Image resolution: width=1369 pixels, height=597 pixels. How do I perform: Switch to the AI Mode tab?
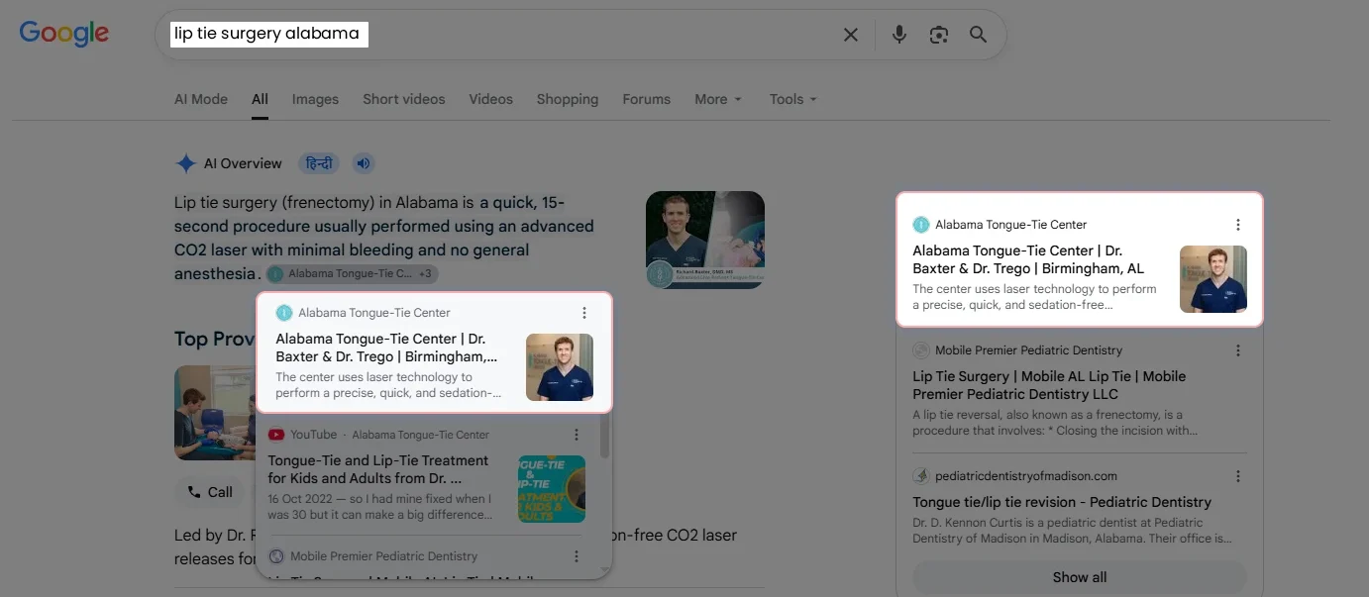coord(201,99)
